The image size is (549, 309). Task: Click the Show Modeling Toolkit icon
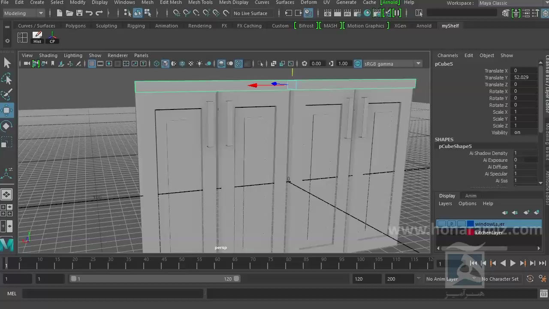coord(505,13)
